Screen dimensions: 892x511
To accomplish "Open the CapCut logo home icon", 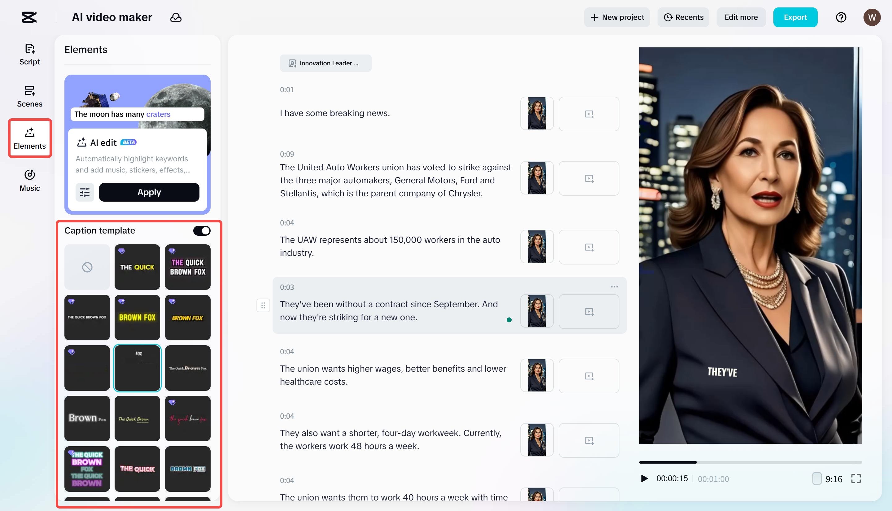I will point(29,17).
